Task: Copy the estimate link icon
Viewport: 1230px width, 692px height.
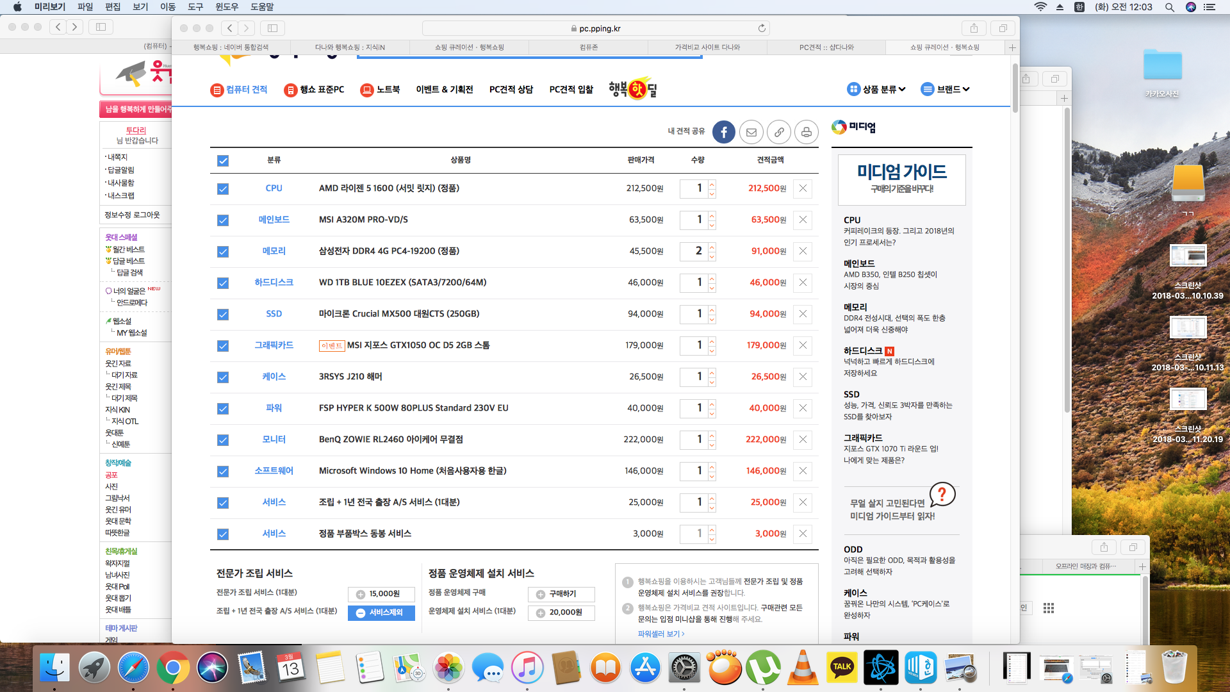Action: 779,132
